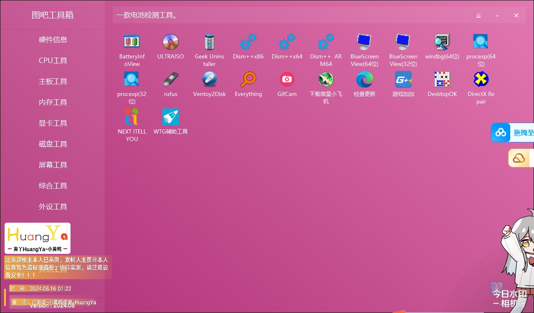534x313 pixels.
Task: Click the 图吧工具箱 title
Action: coord(53,15)
